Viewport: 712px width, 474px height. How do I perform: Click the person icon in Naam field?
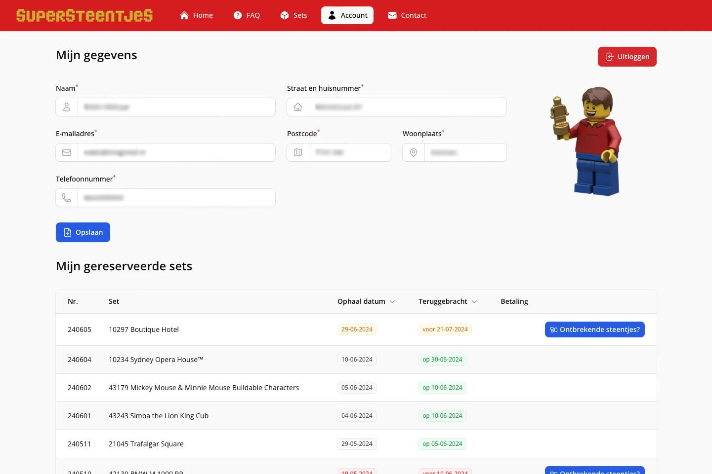pos(67,107)
